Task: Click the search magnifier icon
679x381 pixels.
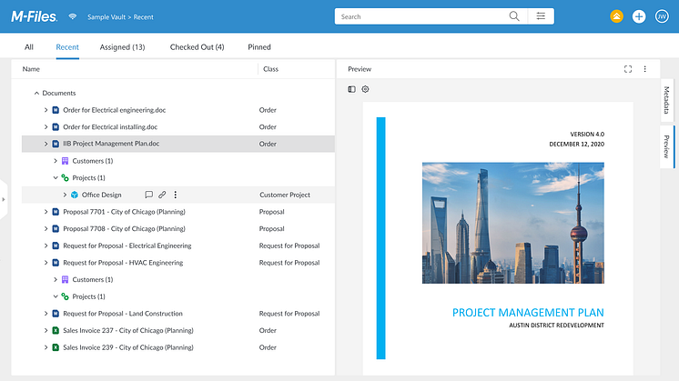Action: (514, 16)
